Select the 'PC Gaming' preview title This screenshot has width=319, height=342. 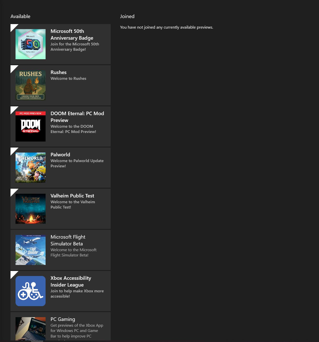[x=63, y=319]
